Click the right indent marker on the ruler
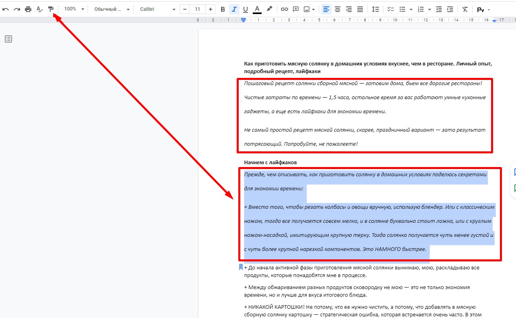The height and width of the screenshot is (318, 516). point(494,20)
